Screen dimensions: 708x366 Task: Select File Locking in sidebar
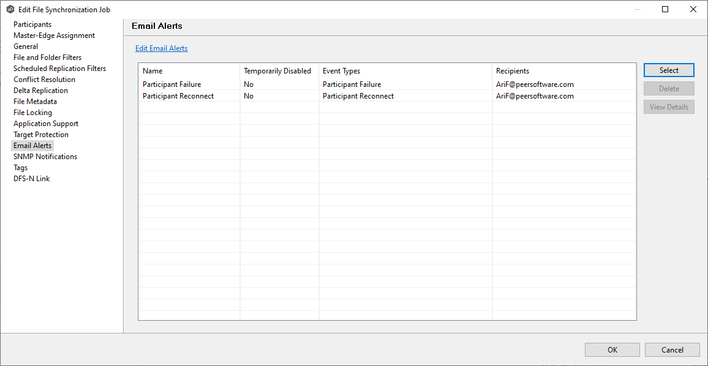(32, 113)
